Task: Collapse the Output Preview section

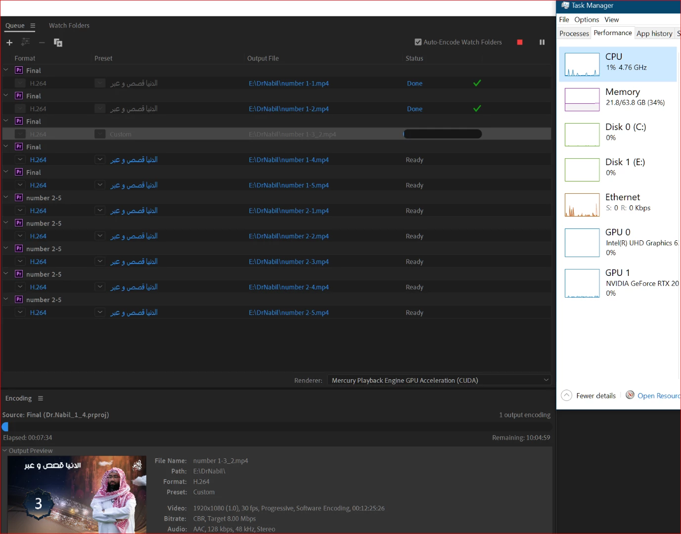Action: (x=5, y=450)
